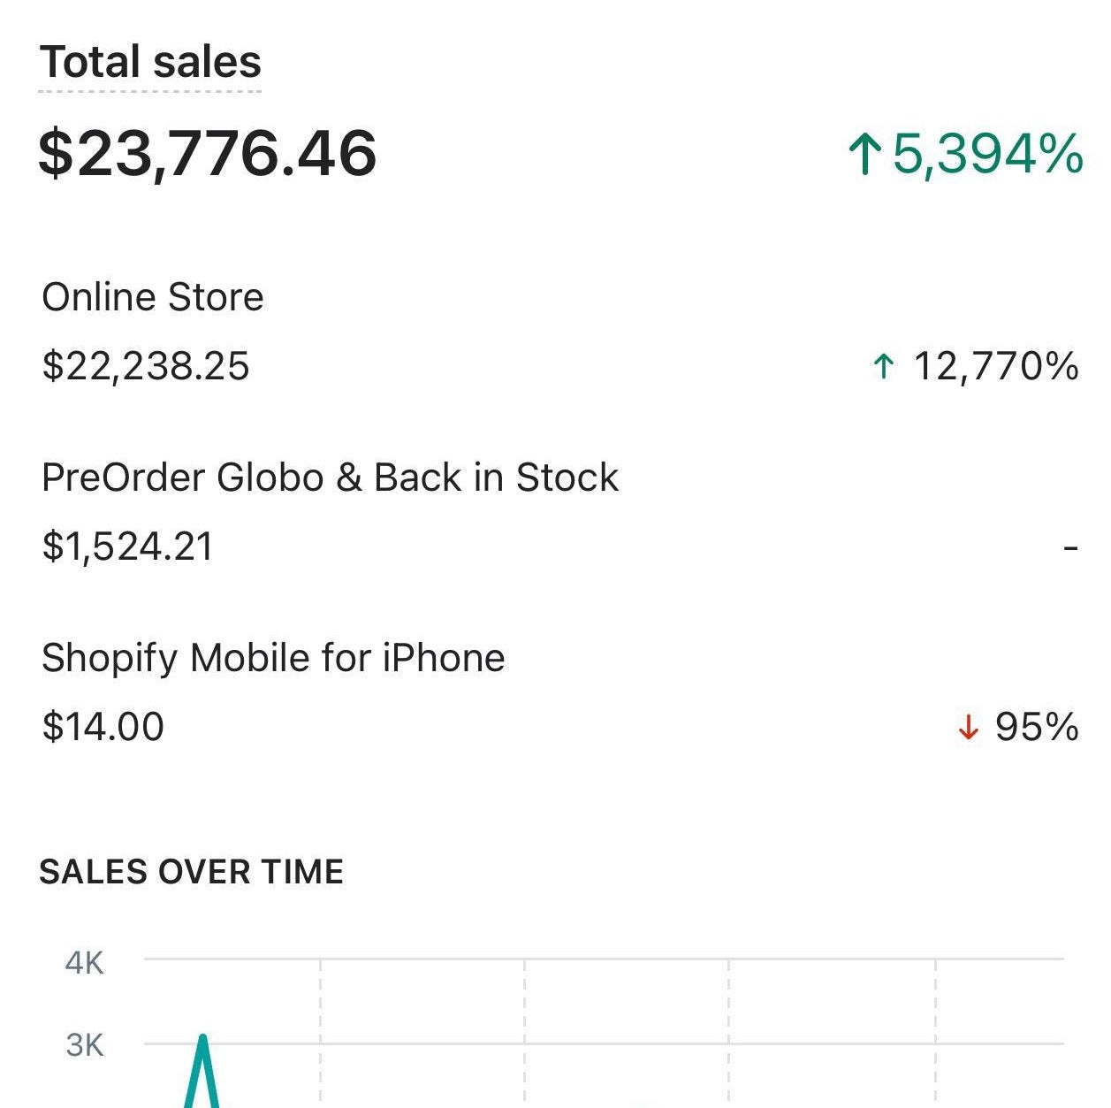Click the teal peak on sales chart

(203, 1042)
